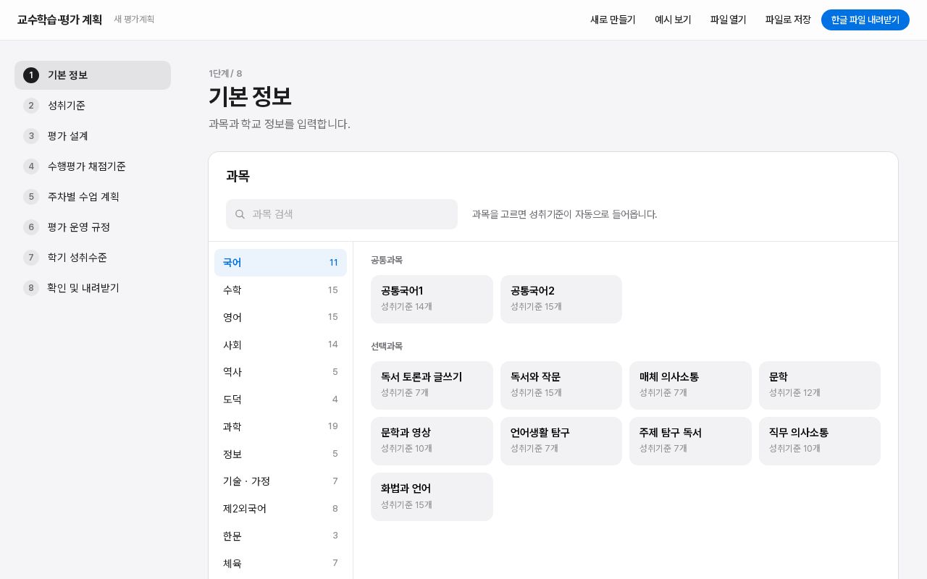Choose the 공통국어1 course card
This screenshot has width=927, height=579.
coord(432,299)
